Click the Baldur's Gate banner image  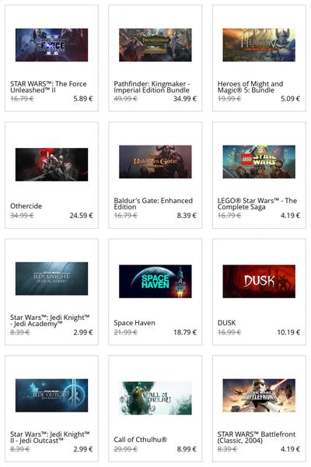(x=155, y=162)
